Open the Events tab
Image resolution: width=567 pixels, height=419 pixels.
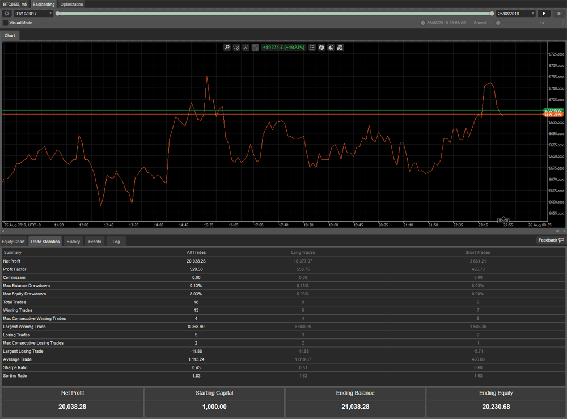[x=95, y=242]
